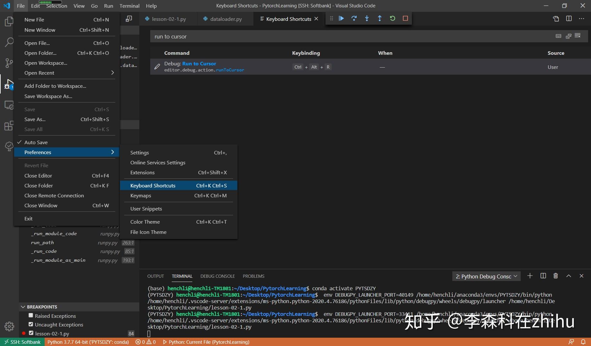Screen dimensions: 591x346
Task: Open Keyboard Shortcuts JSON file icon
Action: coord(556,19)
